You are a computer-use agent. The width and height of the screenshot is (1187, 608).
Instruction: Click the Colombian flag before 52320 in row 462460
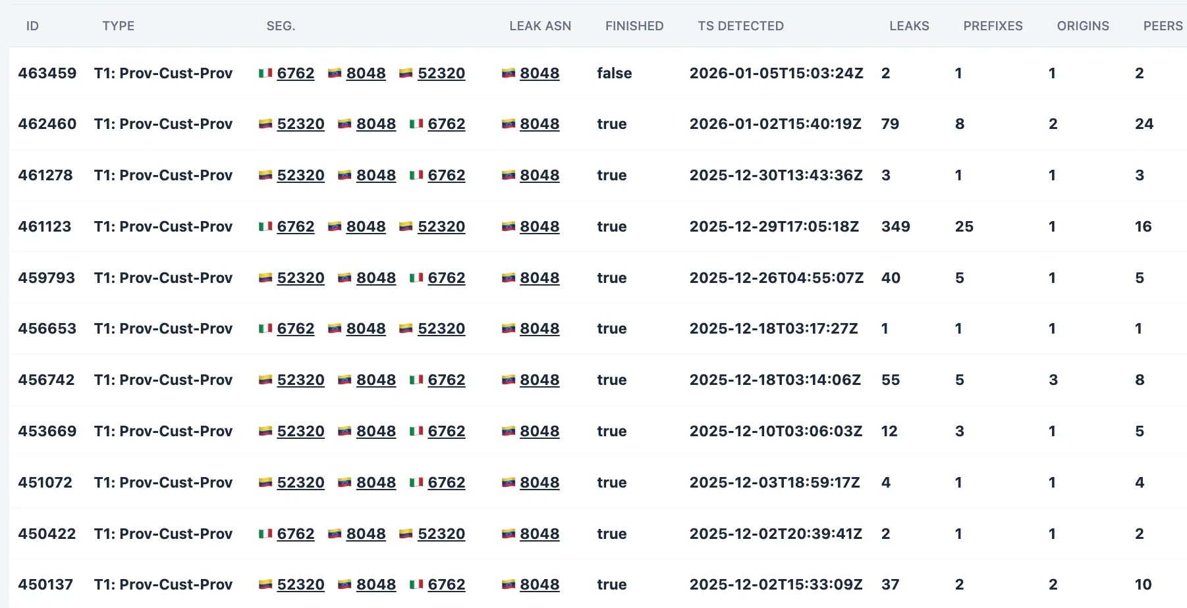coord(265,124)
